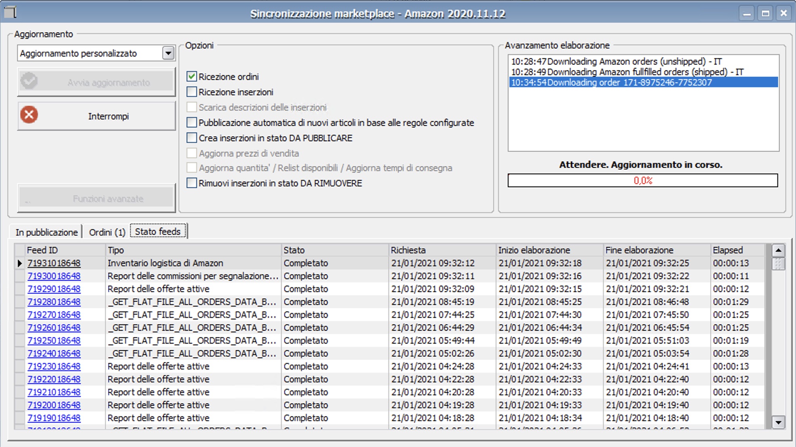
Task: Open the Ordini (1) tab
Action: (107, 232)
